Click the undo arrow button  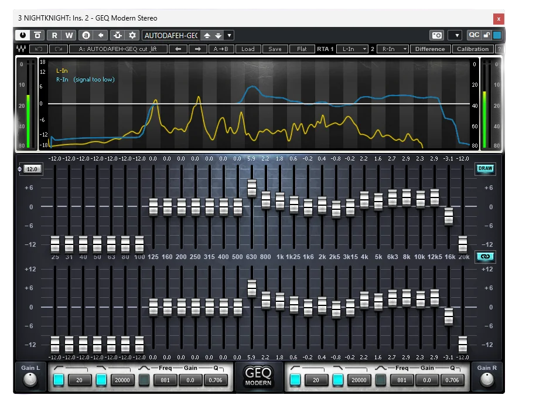coord(39,49)
